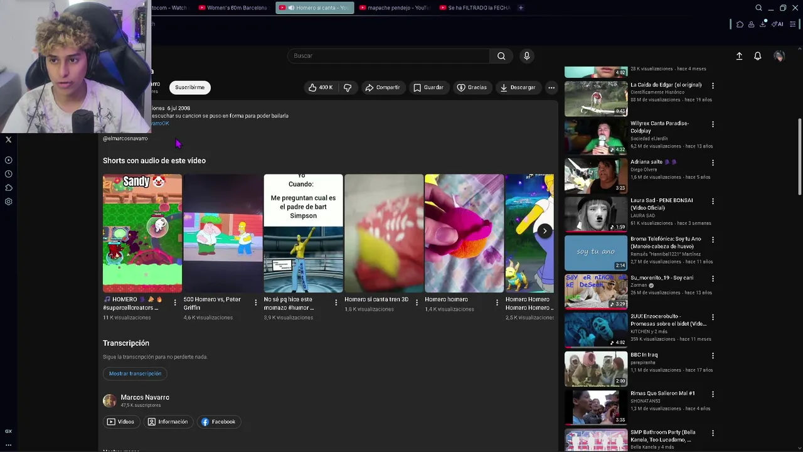Click Mostrar transcripción button

click(x=135, y=374)
